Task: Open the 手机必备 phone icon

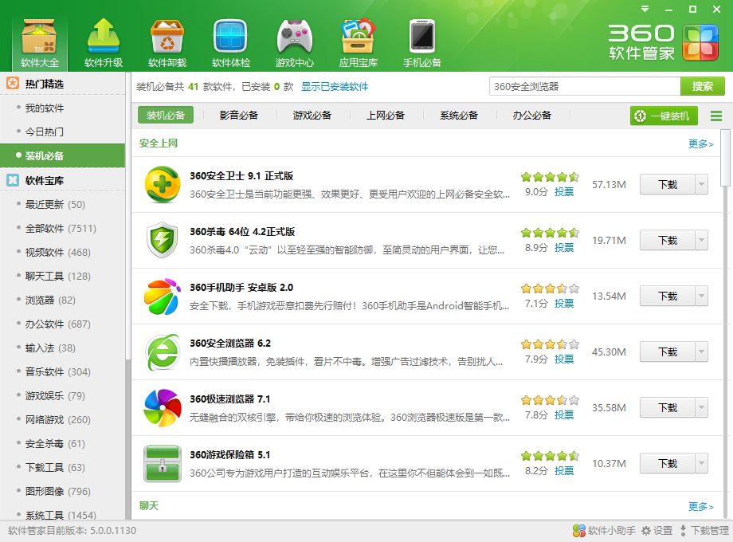Action: 421,44
